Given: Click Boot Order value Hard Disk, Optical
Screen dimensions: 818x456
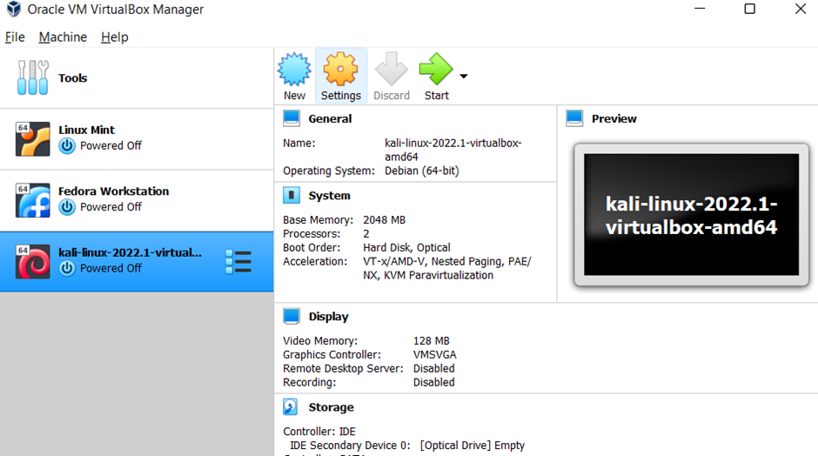Looking at the screenshot, I should point(407,247).
